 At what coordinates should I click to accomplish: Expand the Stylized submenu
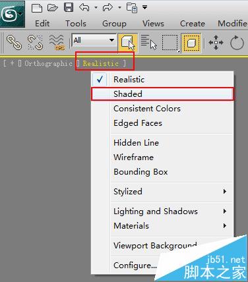point(162,192)
